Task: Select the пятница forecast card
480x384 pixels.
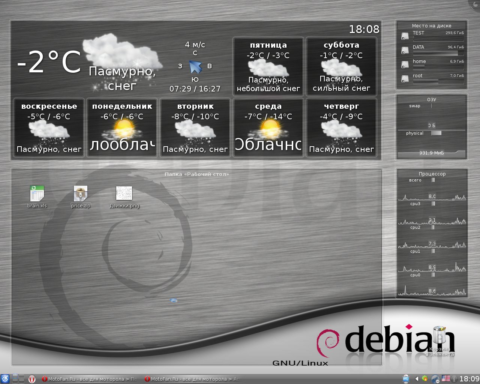Action: tap(268, 67)
